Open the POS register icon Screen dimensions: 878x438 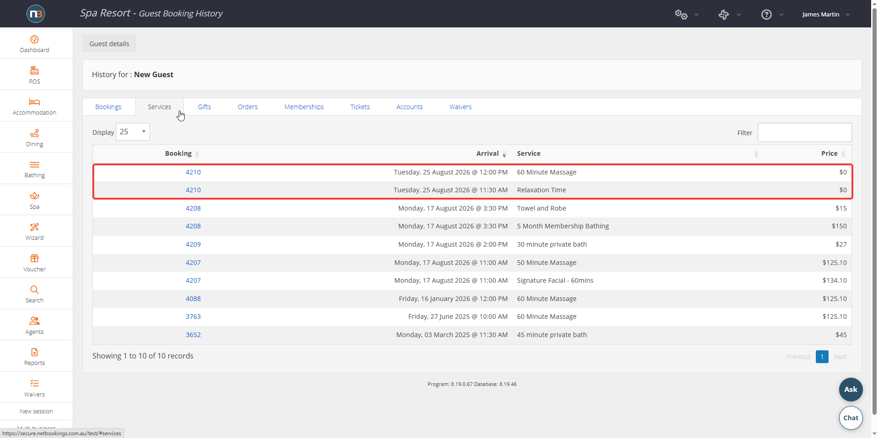(34, 70)
